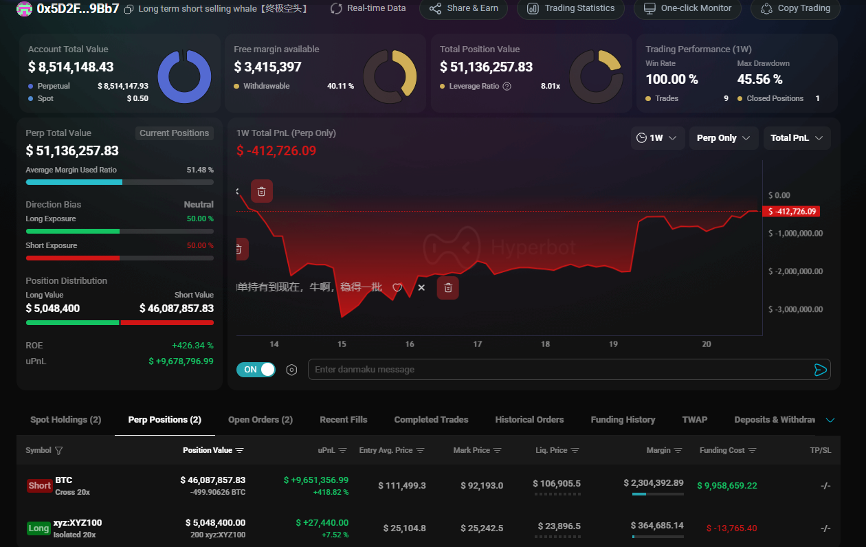Turn off the danmaku ON toggle

[x=256, y=370]
